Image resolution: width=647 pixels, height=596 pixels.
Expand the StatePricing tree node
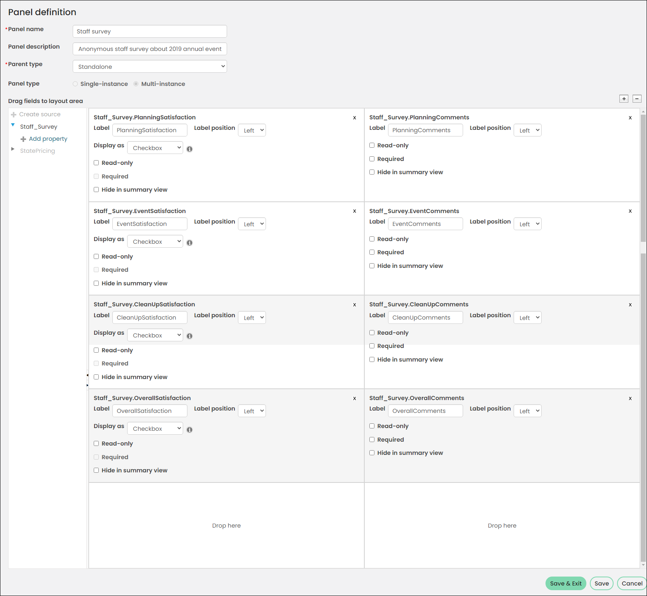coord(13,149)
